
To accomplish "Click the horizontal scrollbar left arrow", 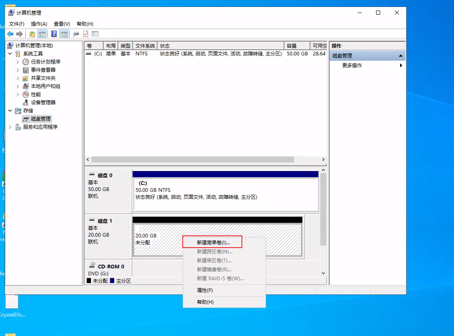I will click(x=88, y=159).
